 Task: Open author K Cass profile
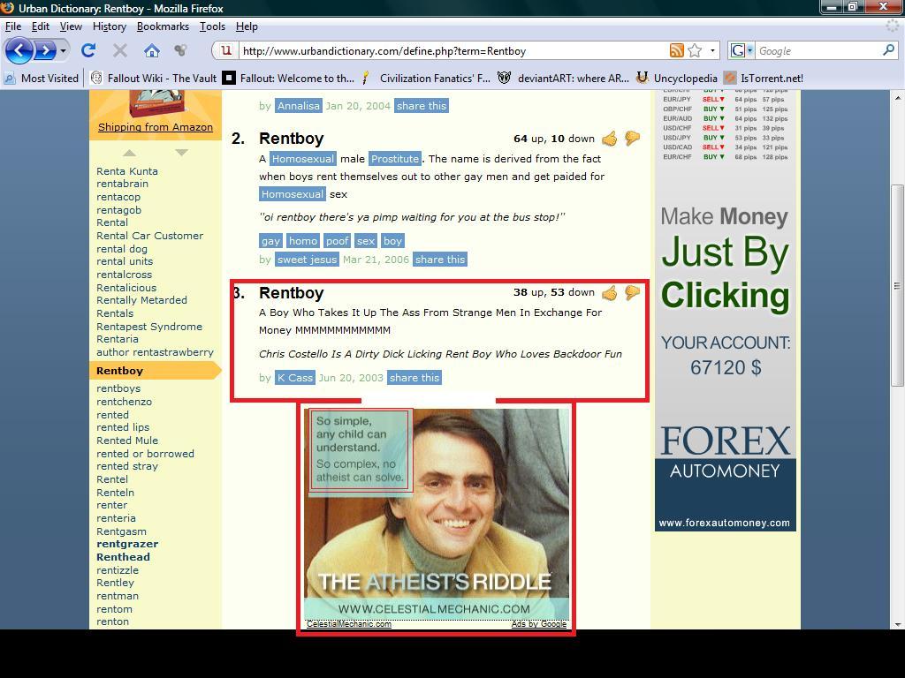295,378
